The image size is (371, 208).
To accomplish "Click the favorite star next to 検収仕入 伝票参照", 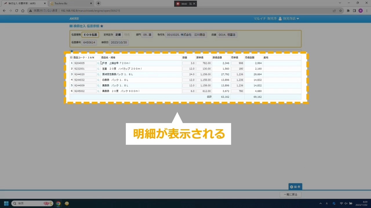I will (x=102, y=26).
